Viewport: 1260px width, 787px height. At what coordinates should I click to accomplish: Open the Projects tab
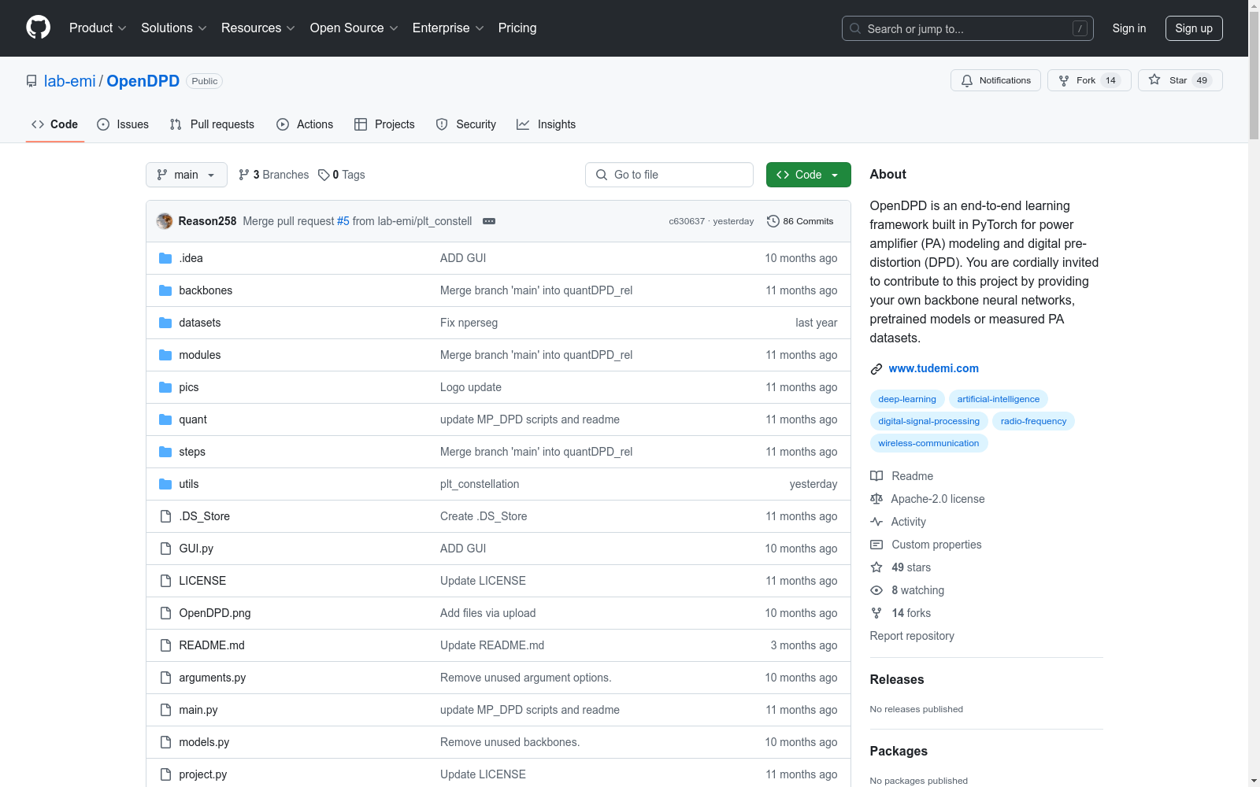tap(384, 124)
